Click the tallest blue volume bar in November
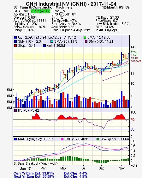The width and height of the screenshot is (142, 178). click(x=121, y=99)
